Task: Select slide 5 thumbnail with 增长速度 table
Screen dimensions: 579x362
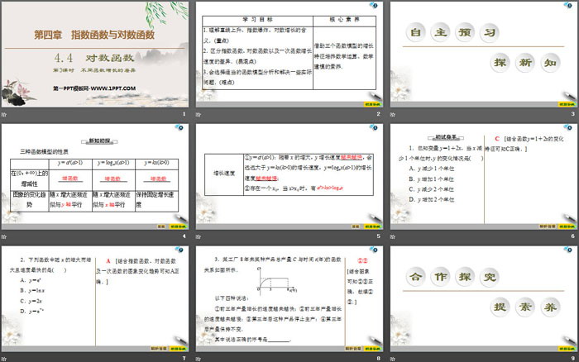Action: [x=289, y=176]
